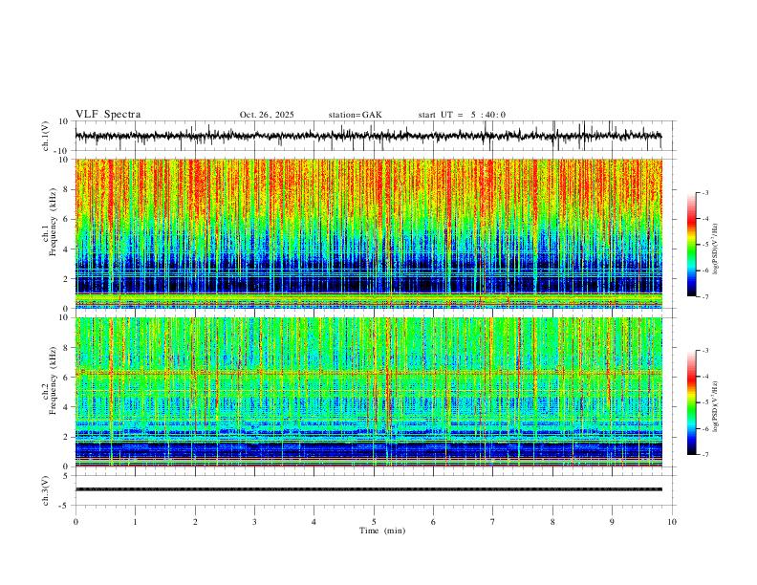The image size is (757, 585).
Task: Click the "-7" tick on ch.2 color scale
Action: tap(705, 455)
